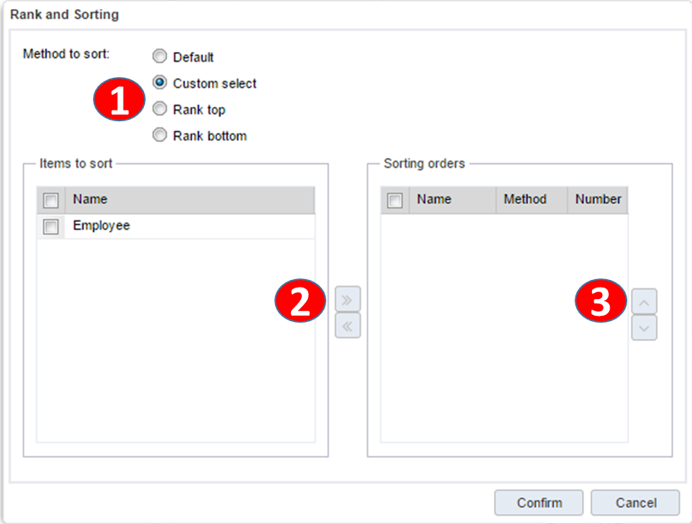Click the move up arrow button

(644, 302)
